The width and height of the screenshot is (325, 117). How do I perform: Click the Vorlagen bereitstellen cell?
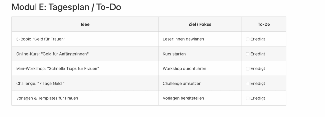[x=200, y=98]
